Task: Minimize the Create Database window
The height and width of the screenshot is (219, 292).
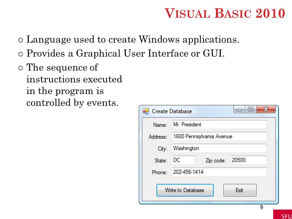Action: point(239,109)
